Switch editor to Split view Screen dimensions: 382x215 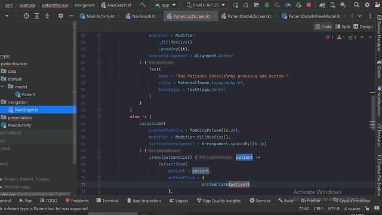click(342, 26)
